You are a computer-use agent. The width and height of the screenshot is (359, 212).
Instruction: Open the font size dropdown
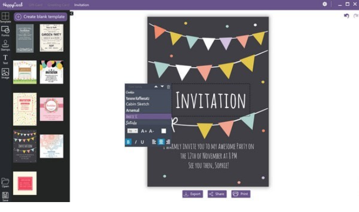tap(132, 131)
